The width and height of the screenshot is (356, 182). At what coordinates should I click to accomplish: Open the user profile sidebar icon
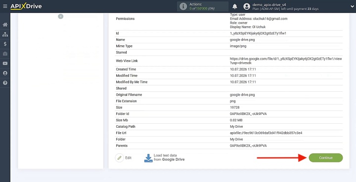[5, 73]
